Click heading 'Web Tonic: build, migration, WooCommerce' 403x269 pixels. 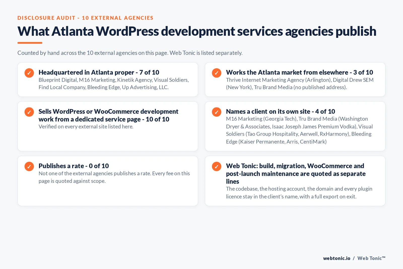point(296,173)
